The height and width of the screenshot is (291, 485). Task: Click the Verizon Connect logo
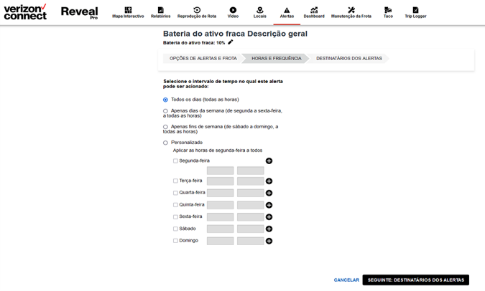[x=25, y=12]
